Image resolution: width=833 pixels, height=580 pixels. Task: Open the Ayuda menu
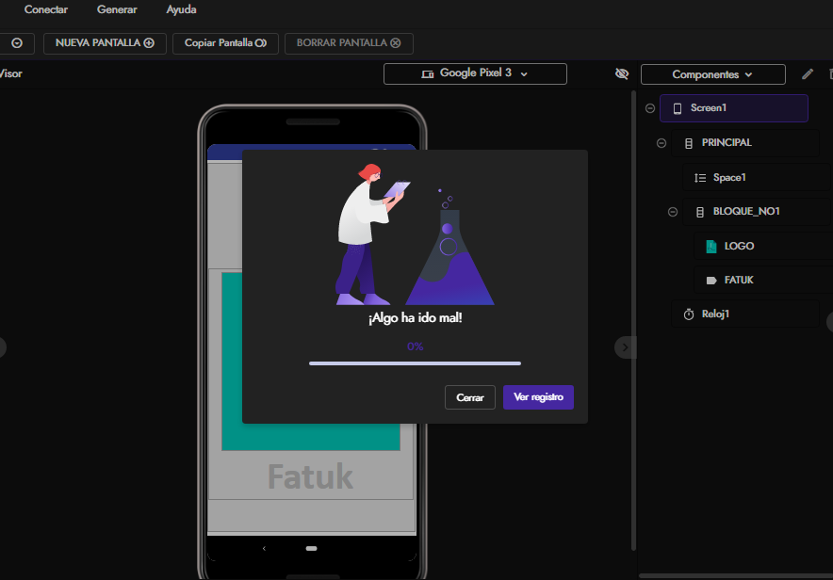181,9
